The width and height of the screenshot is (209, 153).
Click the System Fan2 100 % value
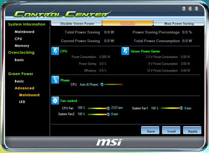[81, 114]
